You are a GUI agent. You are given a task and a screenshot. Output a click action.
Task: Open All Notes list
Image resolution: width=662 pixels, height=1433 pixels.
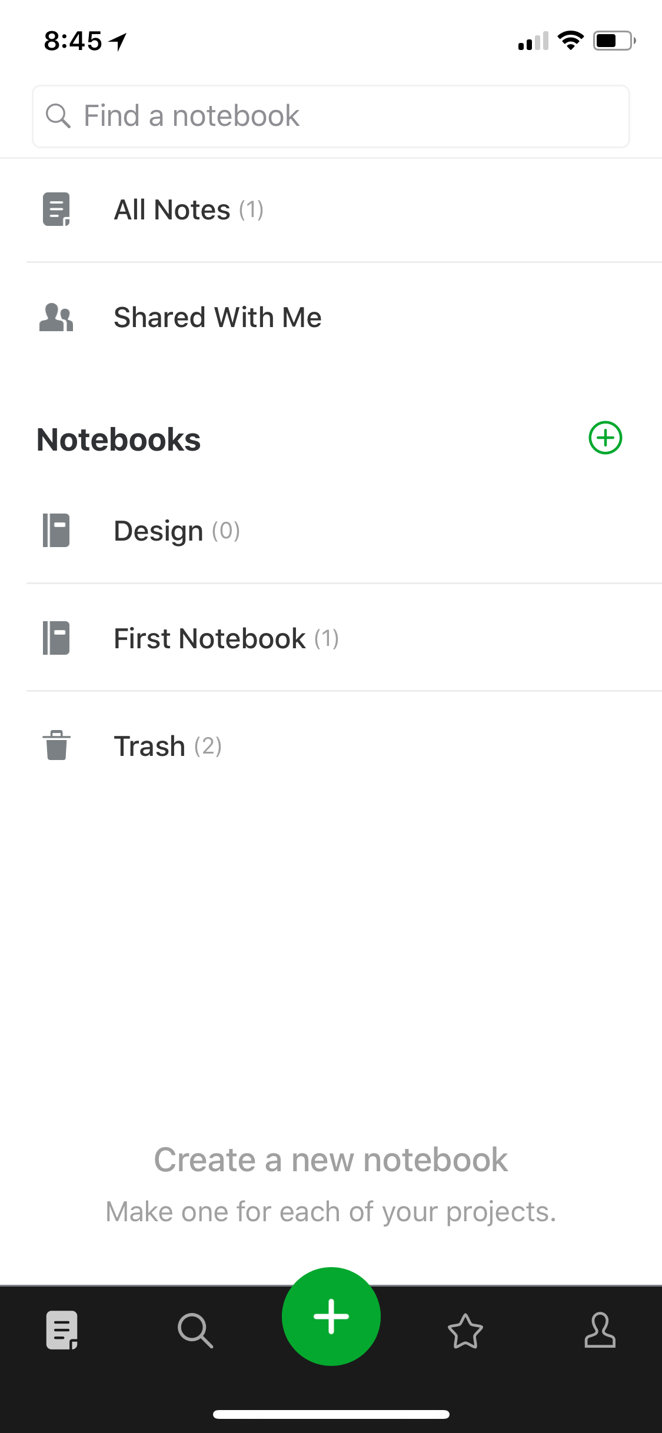click(344, 210)
